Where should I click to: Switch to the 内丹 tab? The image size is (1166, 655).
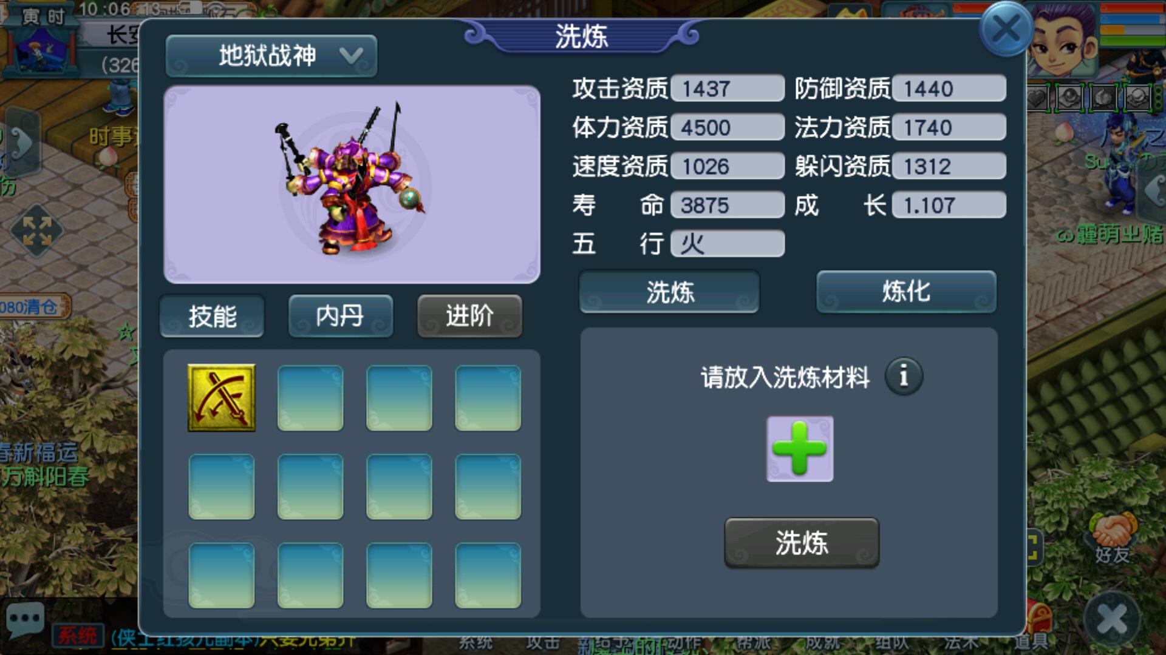[x=341, y=316]
